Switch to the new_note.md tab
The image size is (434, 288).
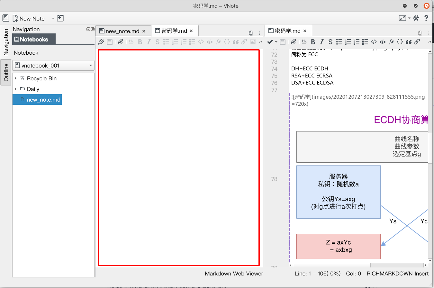pos(122,31)
